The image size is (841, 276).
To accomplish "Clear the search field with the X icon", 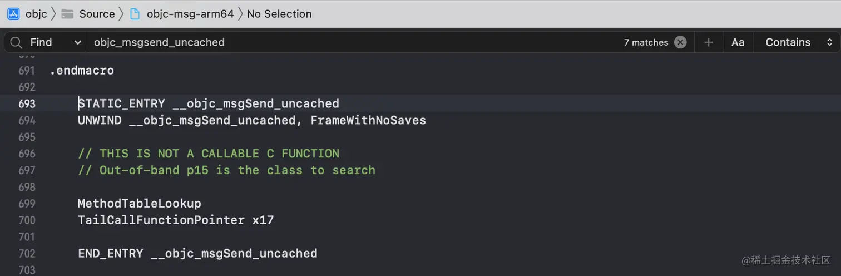I will 680,42.
